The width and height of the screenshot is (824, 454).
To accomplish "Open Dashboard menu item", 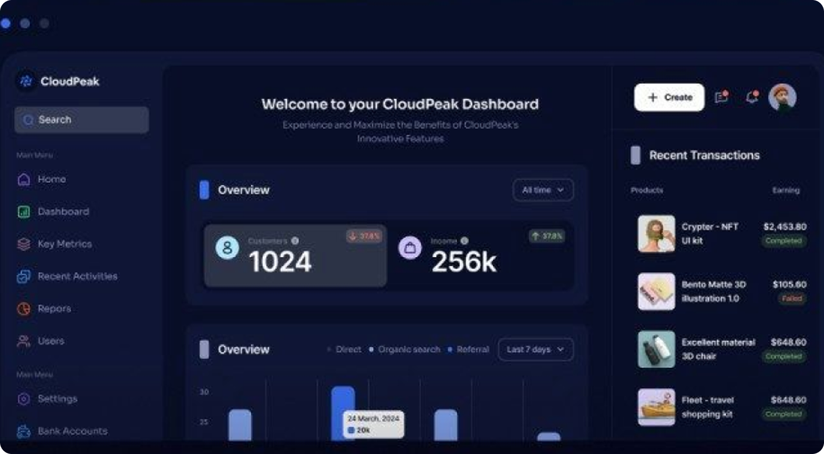I will [x=63, y=212].
